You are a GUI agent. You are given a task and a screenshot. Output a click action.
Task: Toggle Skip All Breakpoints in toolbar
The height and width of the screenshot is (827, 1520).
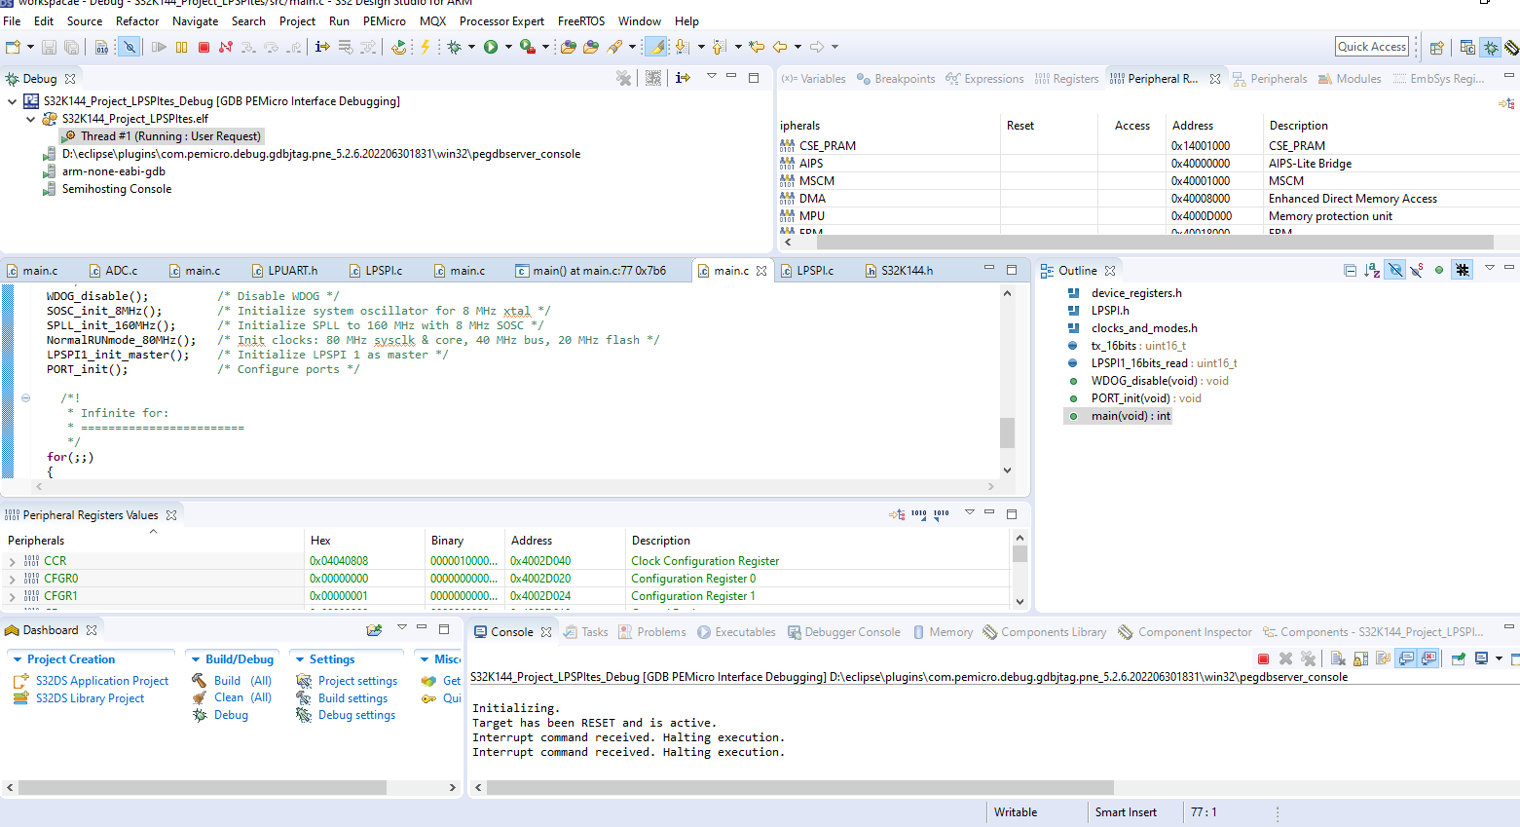pos(129,47)
